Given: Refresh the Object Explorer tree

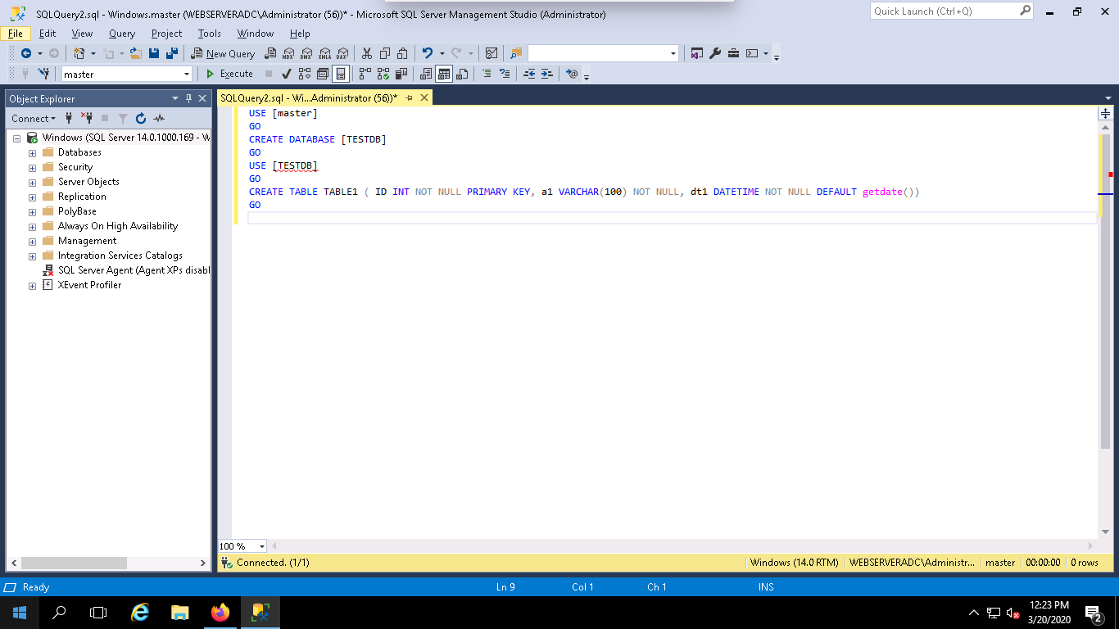Looking at the screenshot, I should point(141,119).
